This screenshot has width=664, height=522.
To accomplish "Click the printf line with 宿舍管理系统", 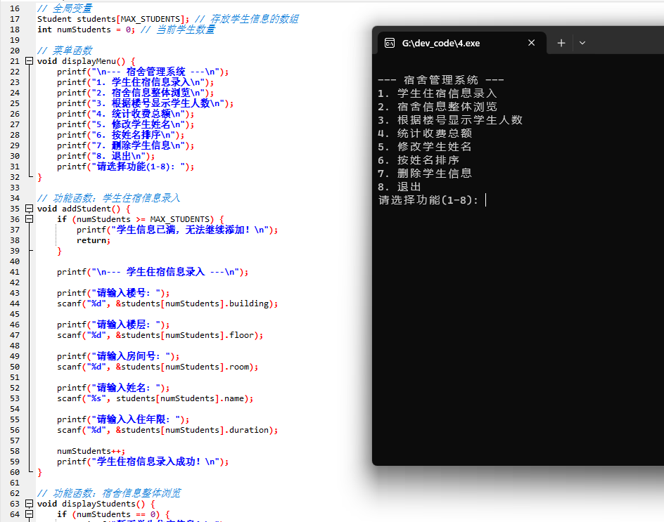I will (143, 72).
